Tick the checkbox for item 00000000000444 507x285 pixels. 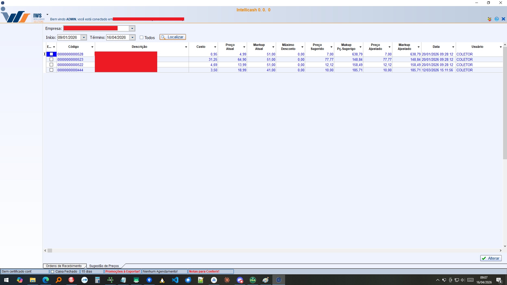[52, 70]
